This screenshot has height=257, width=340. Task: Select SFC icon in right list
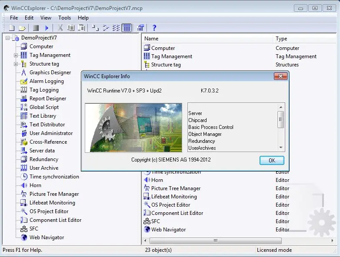tap(147, 221)
